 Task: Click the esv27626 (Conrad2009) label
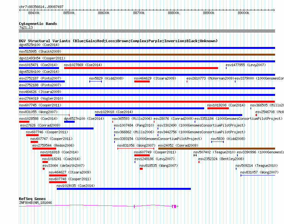pyautogui.click(x=40, y=125)
